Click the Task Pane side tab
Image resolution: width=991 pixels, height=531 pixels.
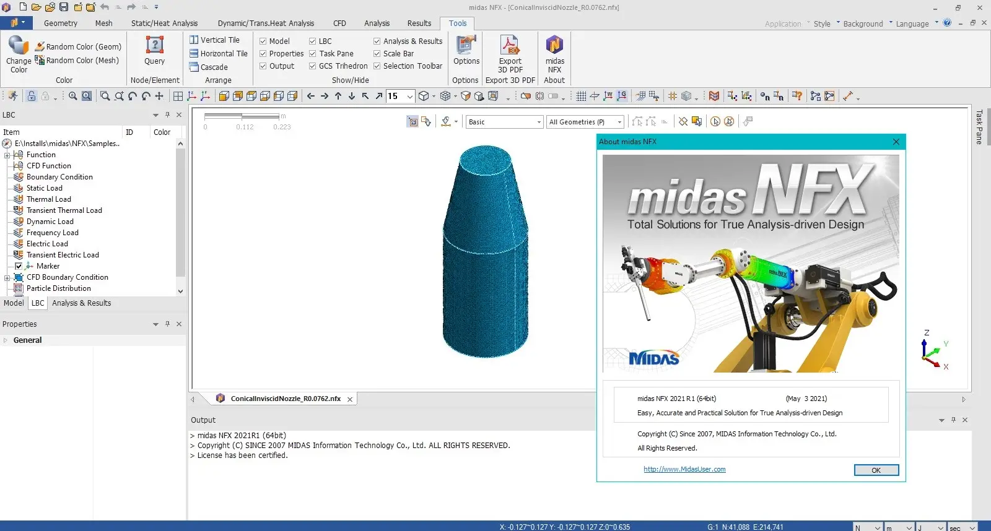pyautogui.click(x=979, y=127)
